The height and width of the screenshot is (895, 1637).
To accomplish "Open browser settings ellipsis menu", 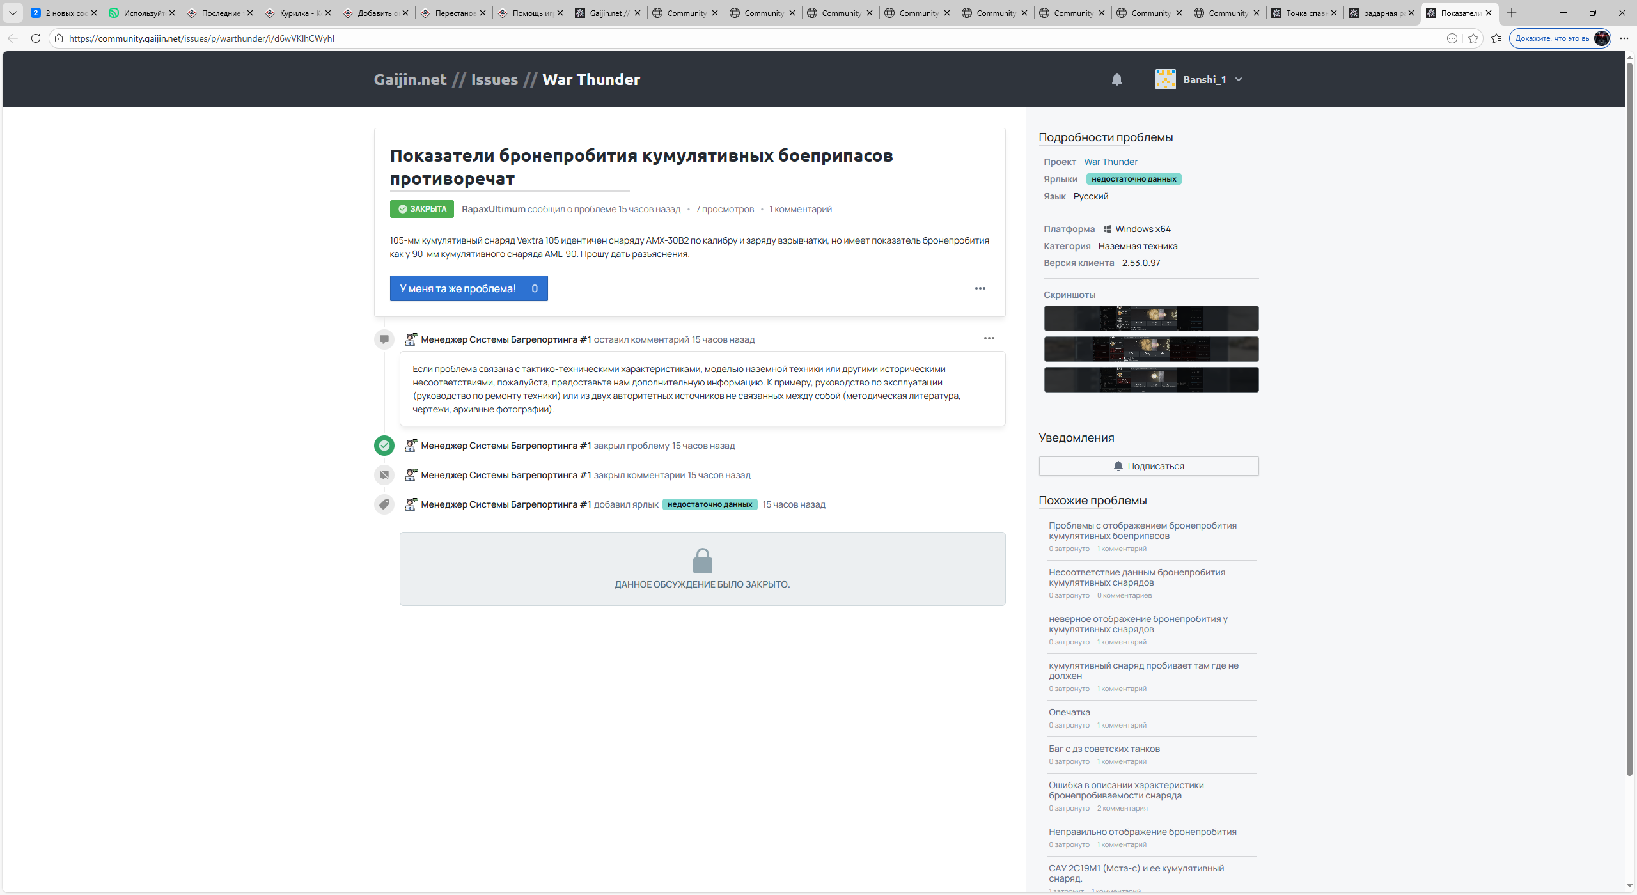I will pyautogui.click(x=1624, y=38).
